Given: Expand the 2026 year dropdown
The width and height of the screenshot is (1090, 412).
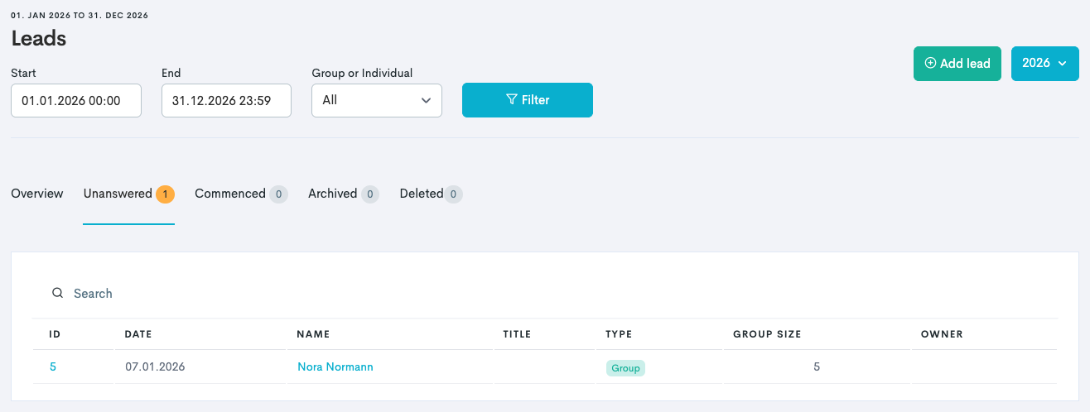Looking at the screenshot, I should [x=1044, y=64].
